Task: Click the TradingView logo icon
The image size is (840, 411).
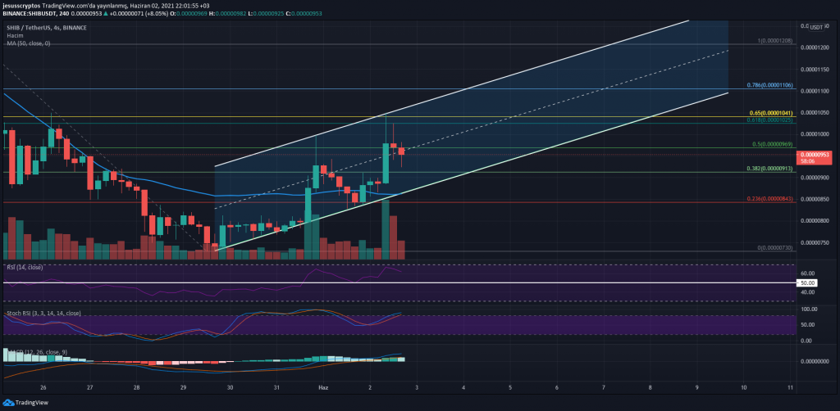Action: [x=8, y=403]
